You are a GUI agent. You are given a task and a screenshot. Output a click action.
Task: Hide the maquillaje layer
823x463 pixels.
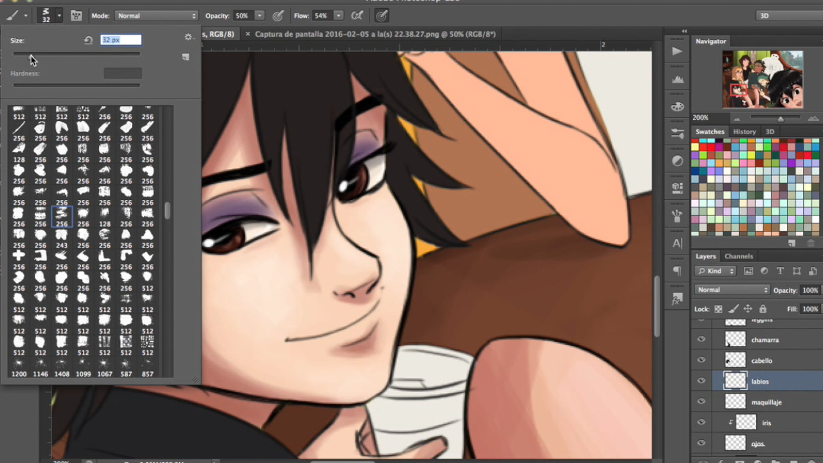[x=701, y=401]
